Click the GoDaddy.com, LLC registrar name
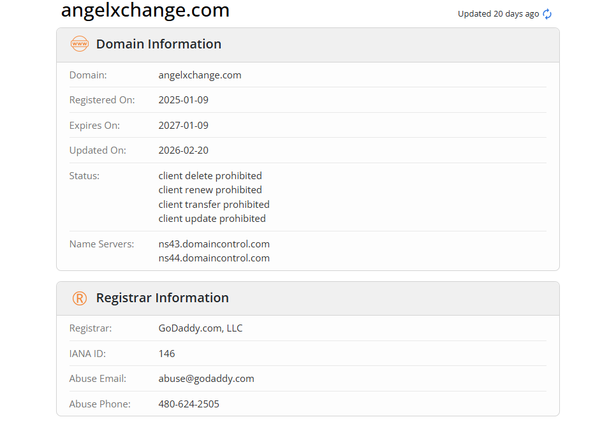616x424 pixels. pyautogui.click(x=200, y=328)
